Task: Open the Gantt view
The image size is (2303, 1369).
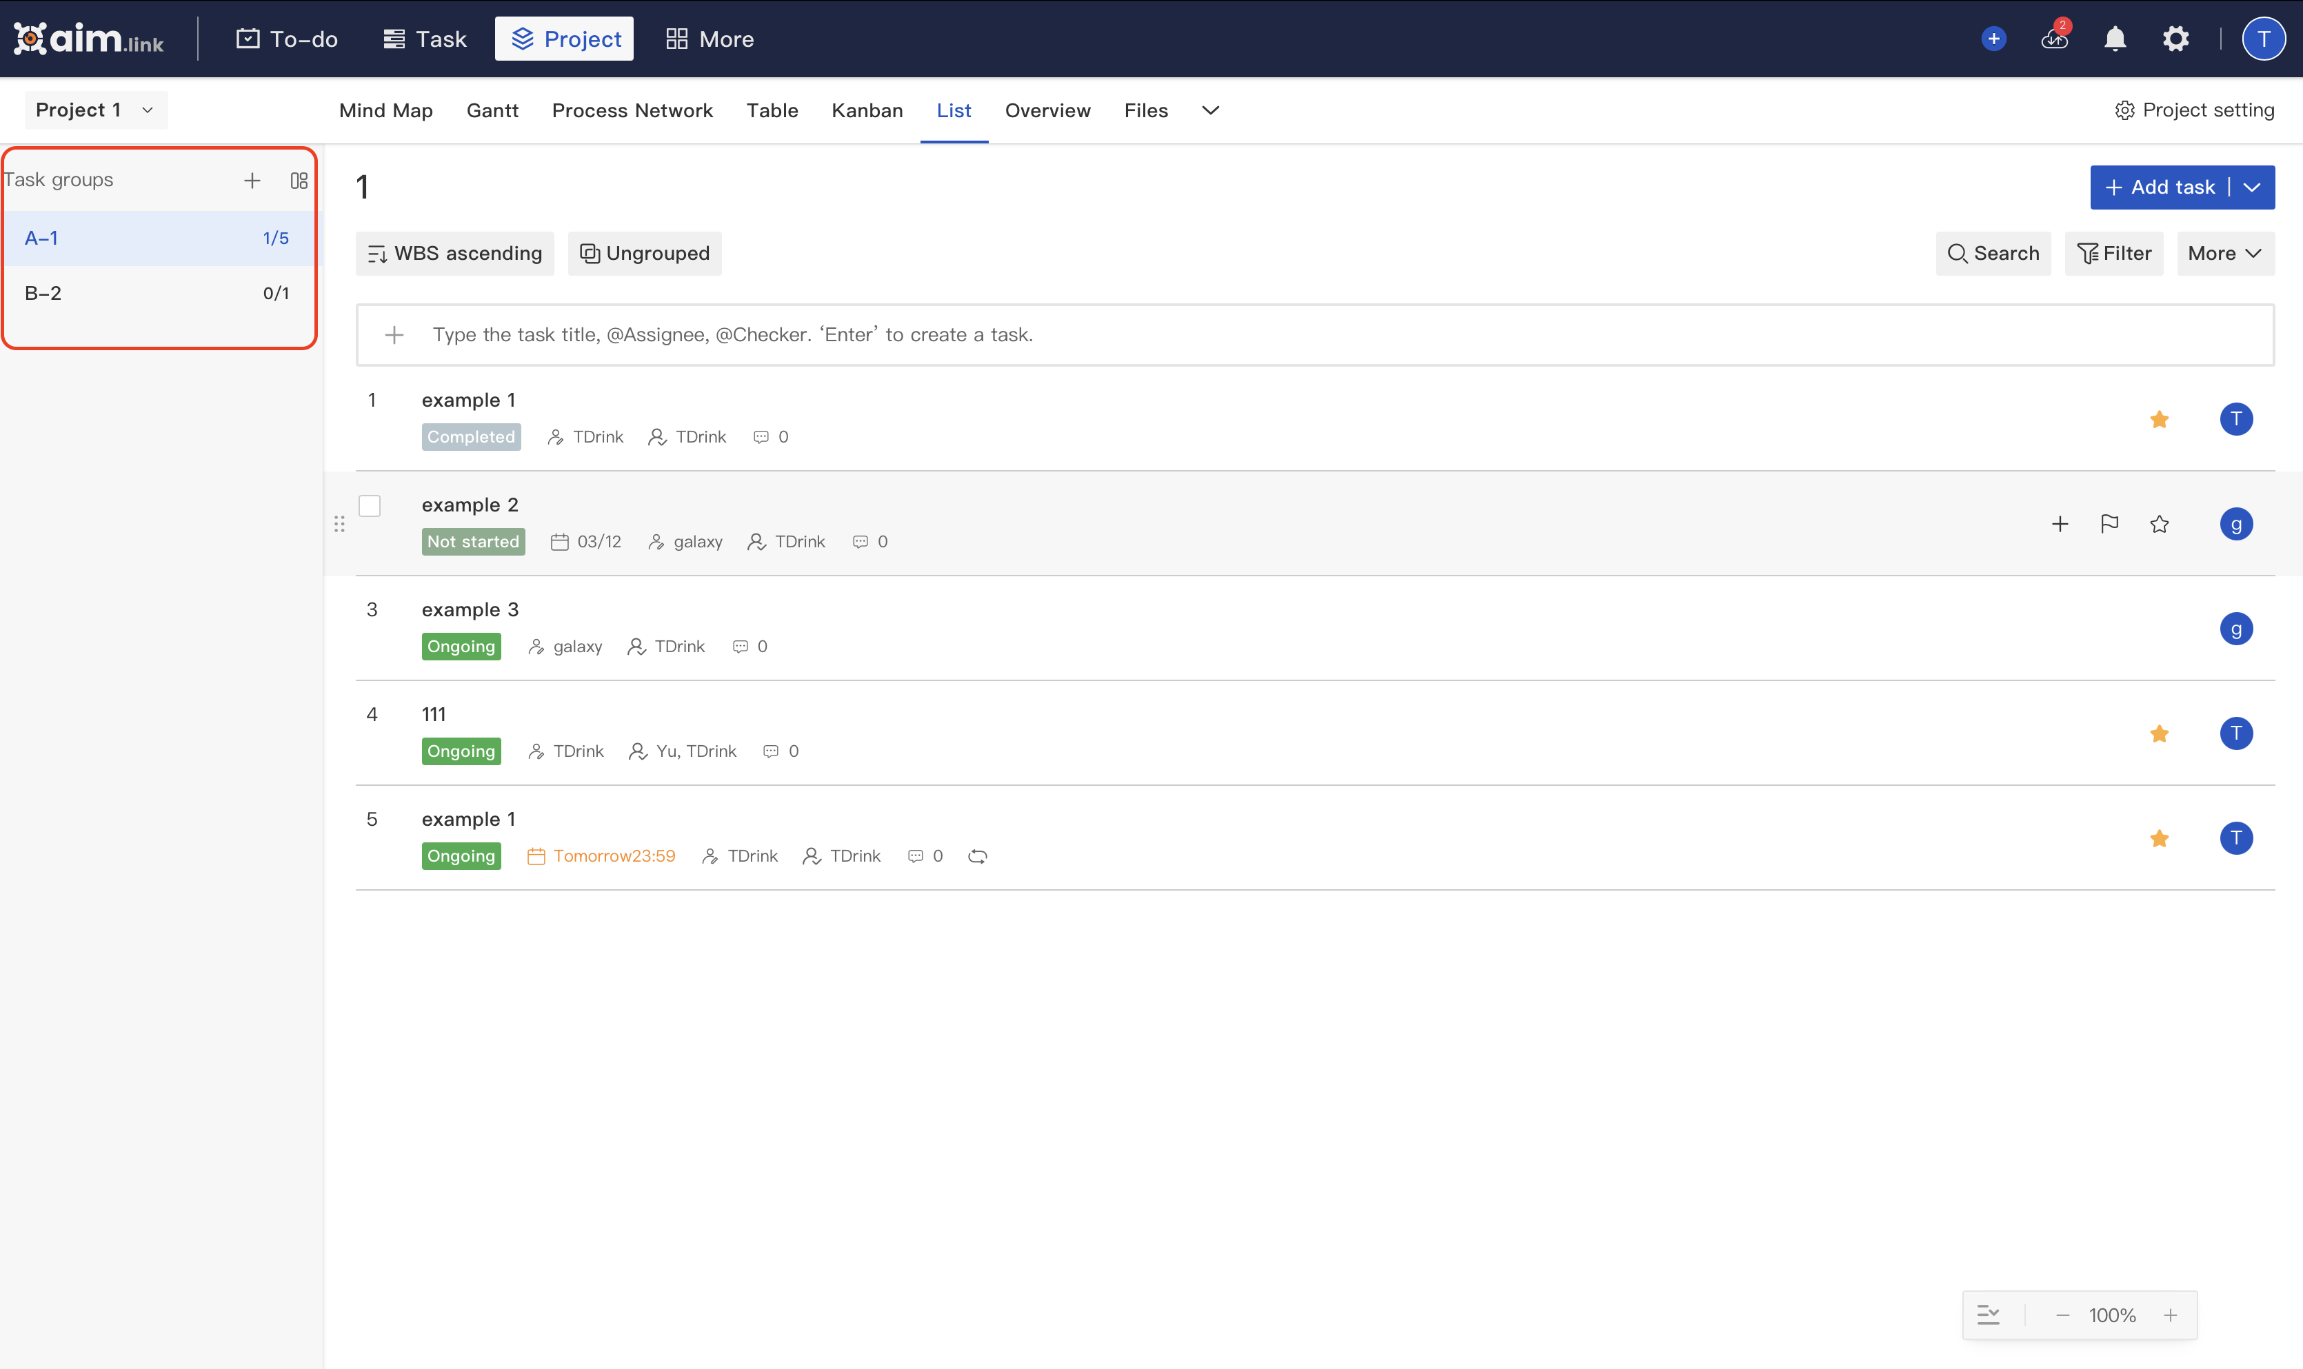Action: pos(492,110)
